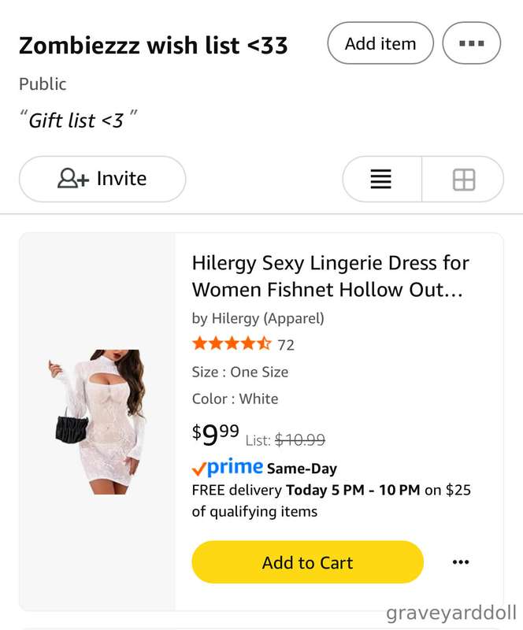Click the star rating icons

click(x=232, y=344)
